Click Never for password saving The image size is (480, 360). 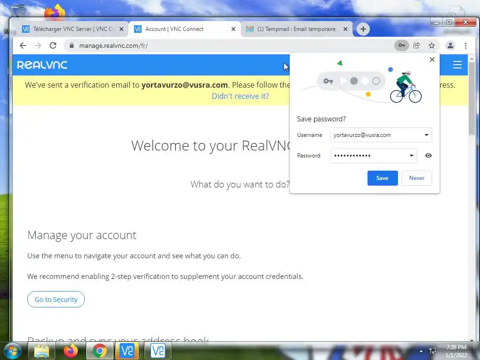[x=417, y=178]
